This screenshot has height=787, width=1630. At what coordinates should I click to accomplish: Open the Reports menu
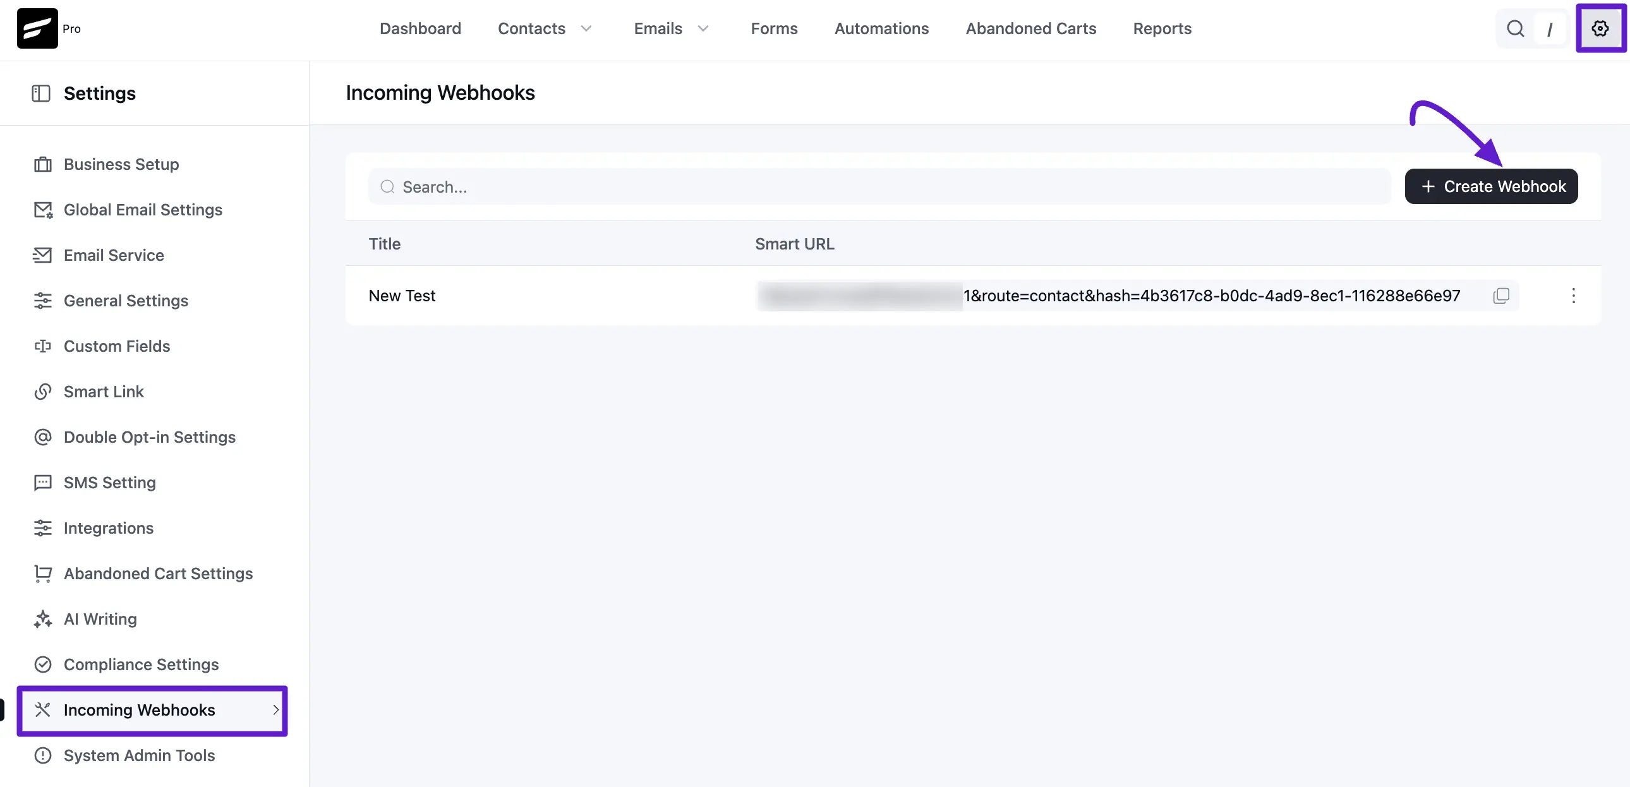point(1162,28)
